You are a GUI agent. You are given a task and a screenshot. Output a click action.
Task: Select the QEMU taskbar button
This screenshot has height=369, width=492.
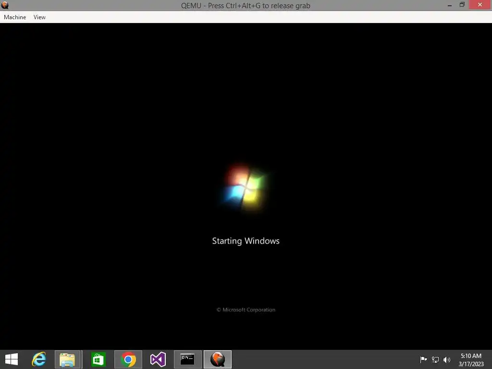coord(218,359)
